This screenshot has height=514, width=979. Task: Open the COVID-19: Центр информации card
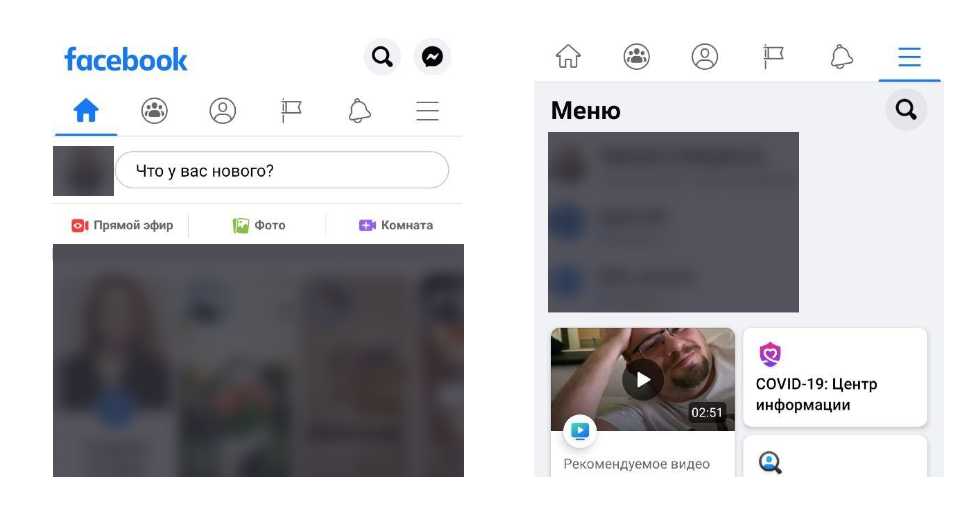pos(835,377)
